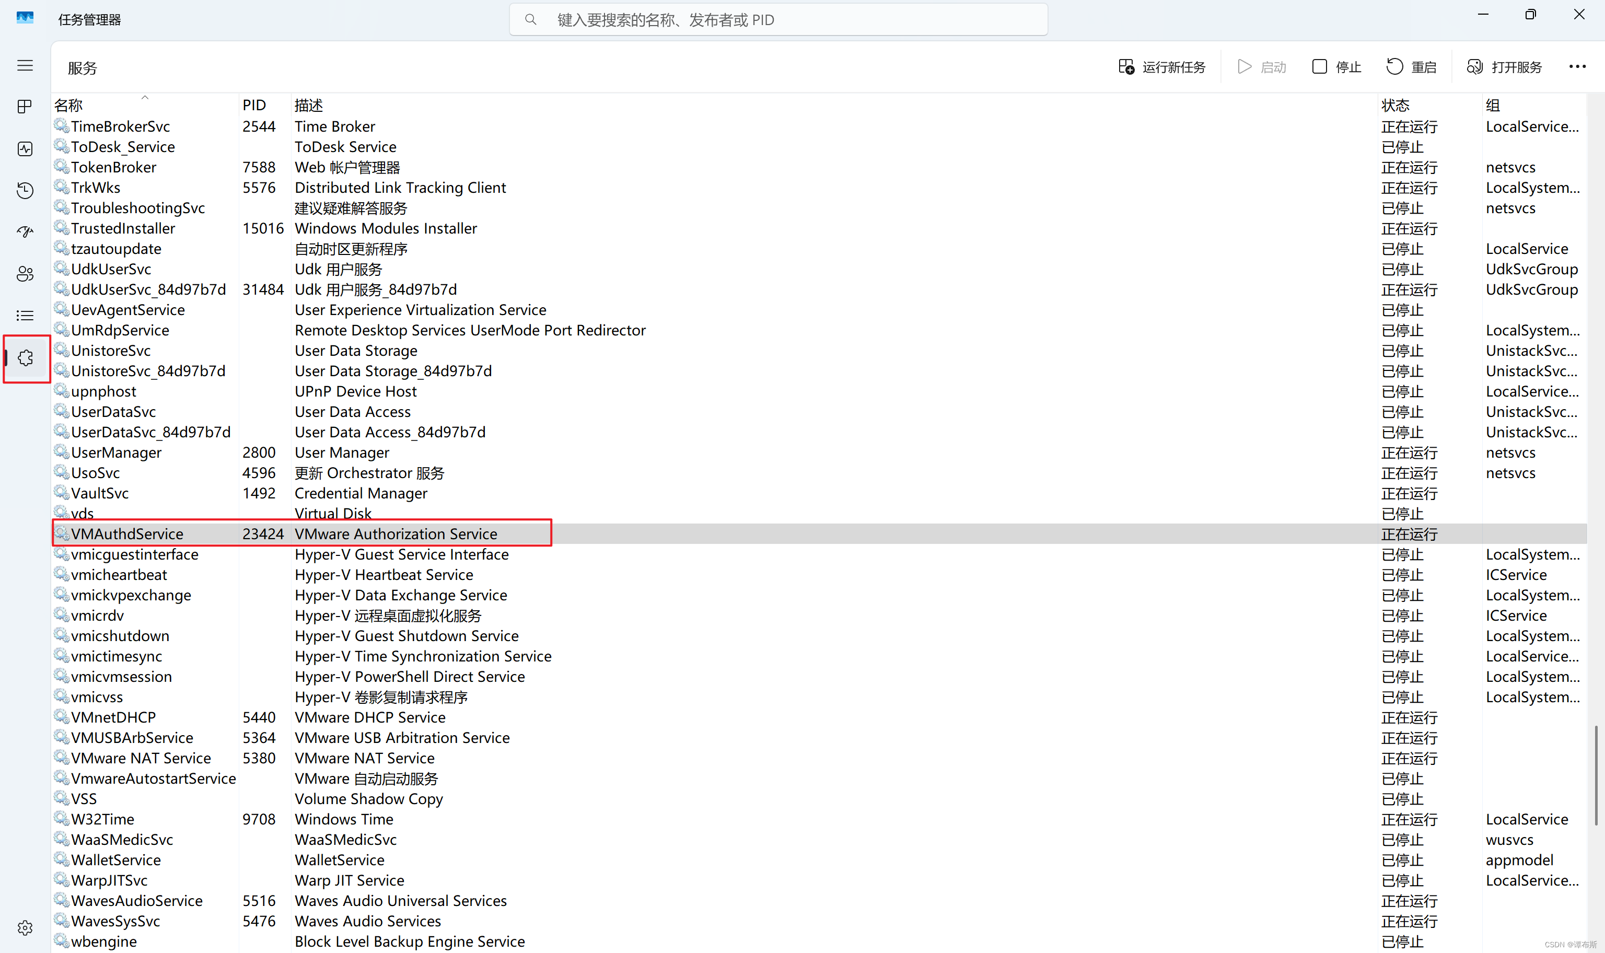Sort services by 名称 column header
The height and width of the screenshot is (953, 1605).
[x=68, y=106]
